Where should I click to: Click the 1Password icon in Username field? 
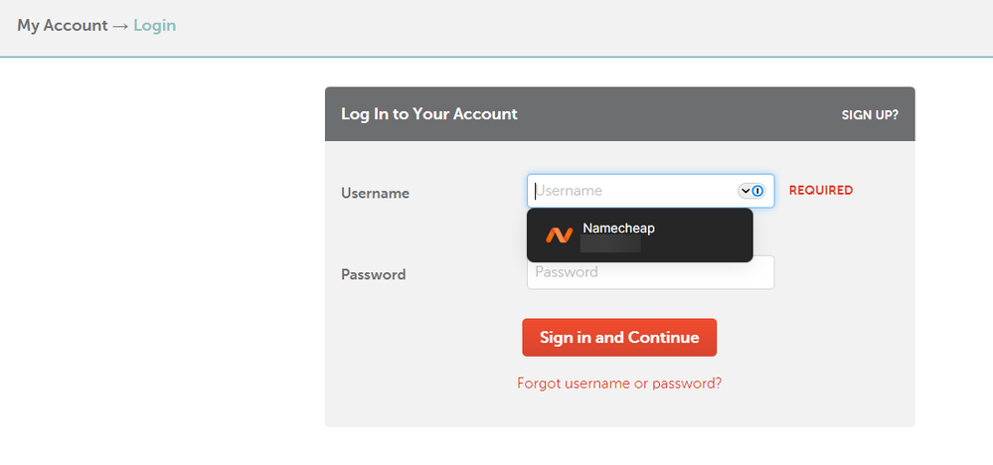coord(757,191)
